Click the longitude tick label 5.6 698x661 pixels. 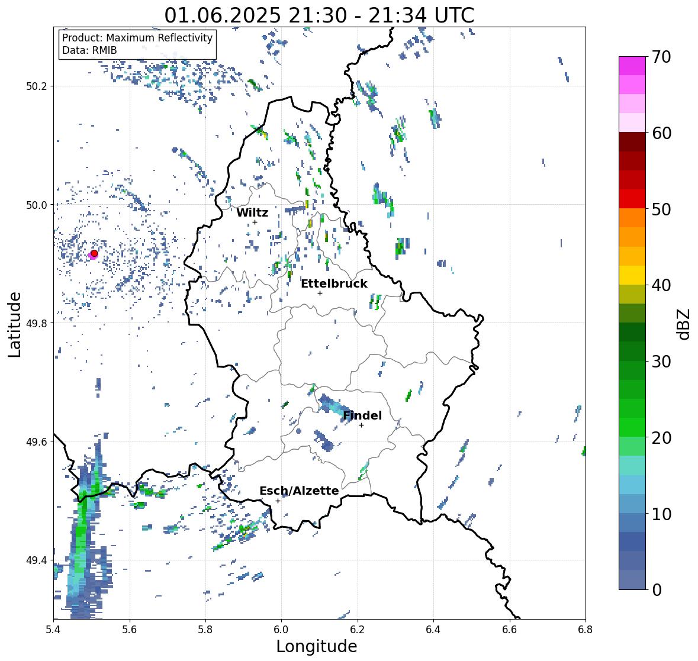(x=130, y=630)
